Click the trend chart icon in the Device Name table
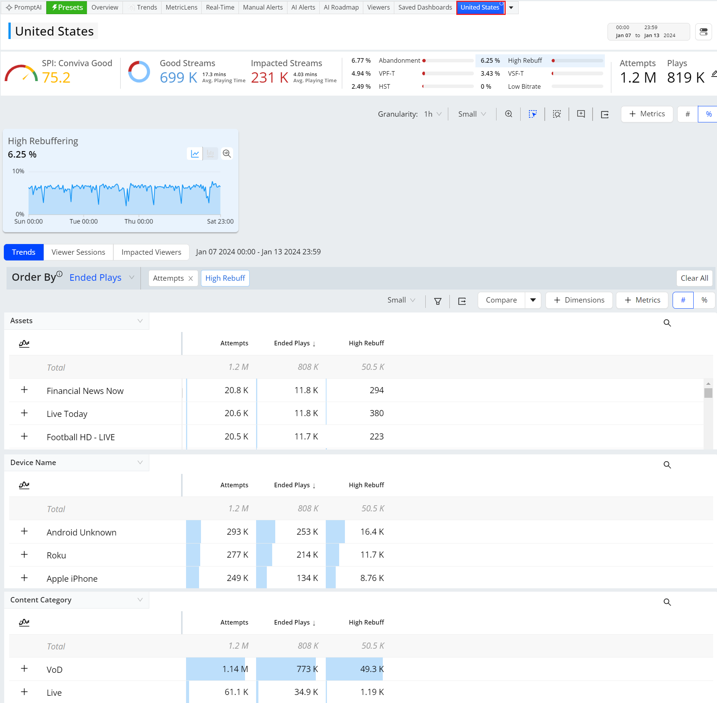This screenshot has width=717, height=703. click(24, 485)
